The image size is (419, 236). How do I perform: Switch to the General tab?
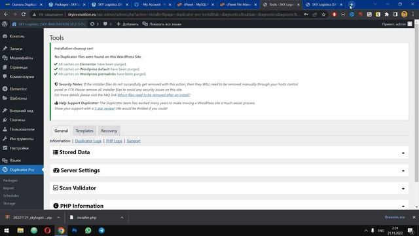(61, 131)
